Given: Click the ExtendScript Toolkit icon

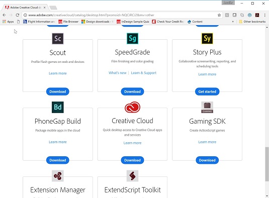Looking at the screenshot, I should [x=132, y=176].
